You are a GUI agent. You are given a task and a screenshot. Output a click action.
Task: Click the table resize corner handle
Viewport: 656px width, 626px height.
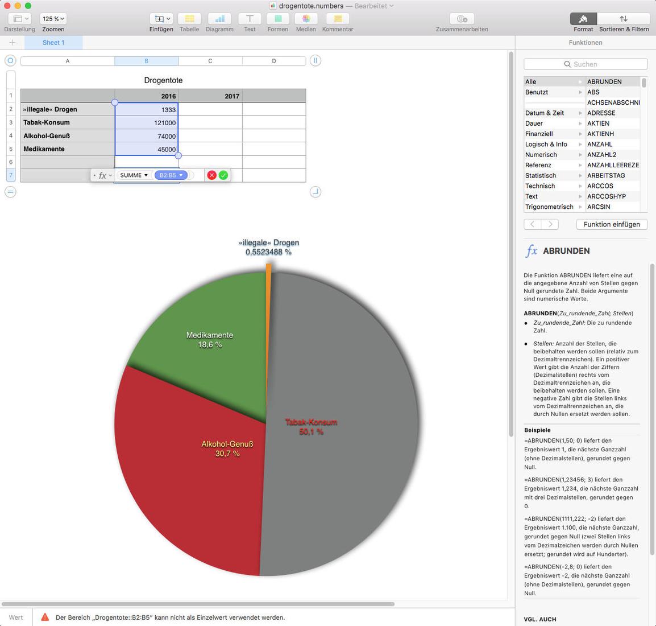point(315,192)
